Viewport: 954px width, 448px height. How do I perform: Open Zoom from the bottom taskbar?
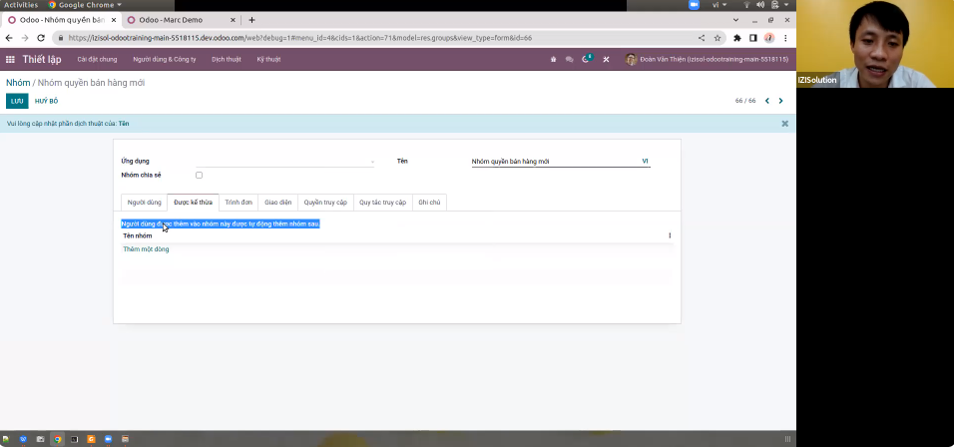coord(109,439)
